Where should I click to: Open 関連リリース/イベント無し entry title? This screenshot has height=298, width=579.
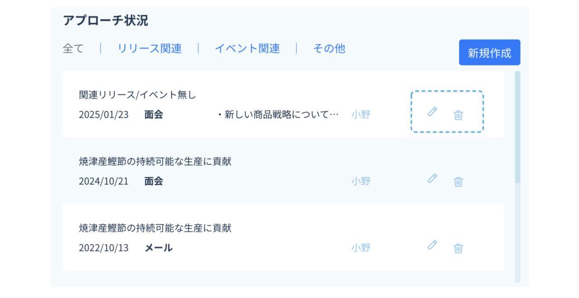point(137,95)
